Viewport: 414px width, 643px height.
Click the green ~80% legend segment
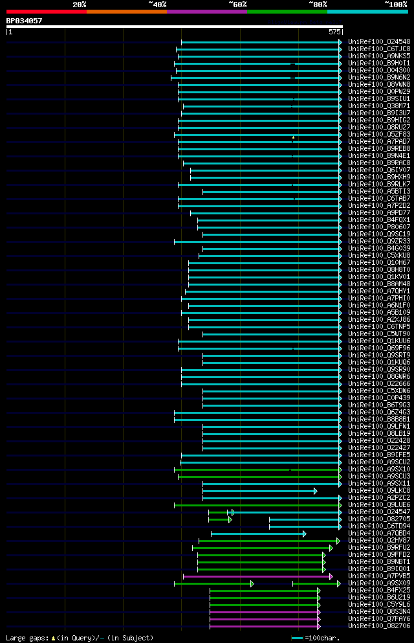click(x=287, y=12)
